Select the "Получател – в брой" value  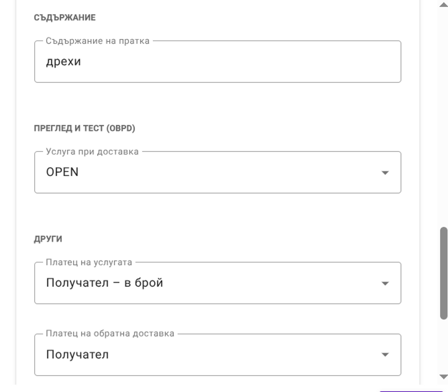pyautogui.click(x=105, y=283)
